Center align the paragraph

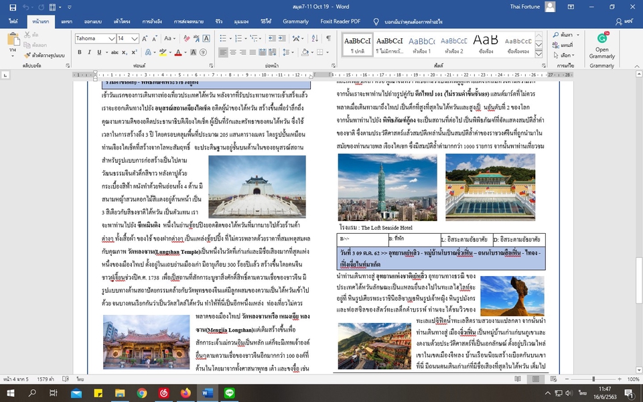233,52
